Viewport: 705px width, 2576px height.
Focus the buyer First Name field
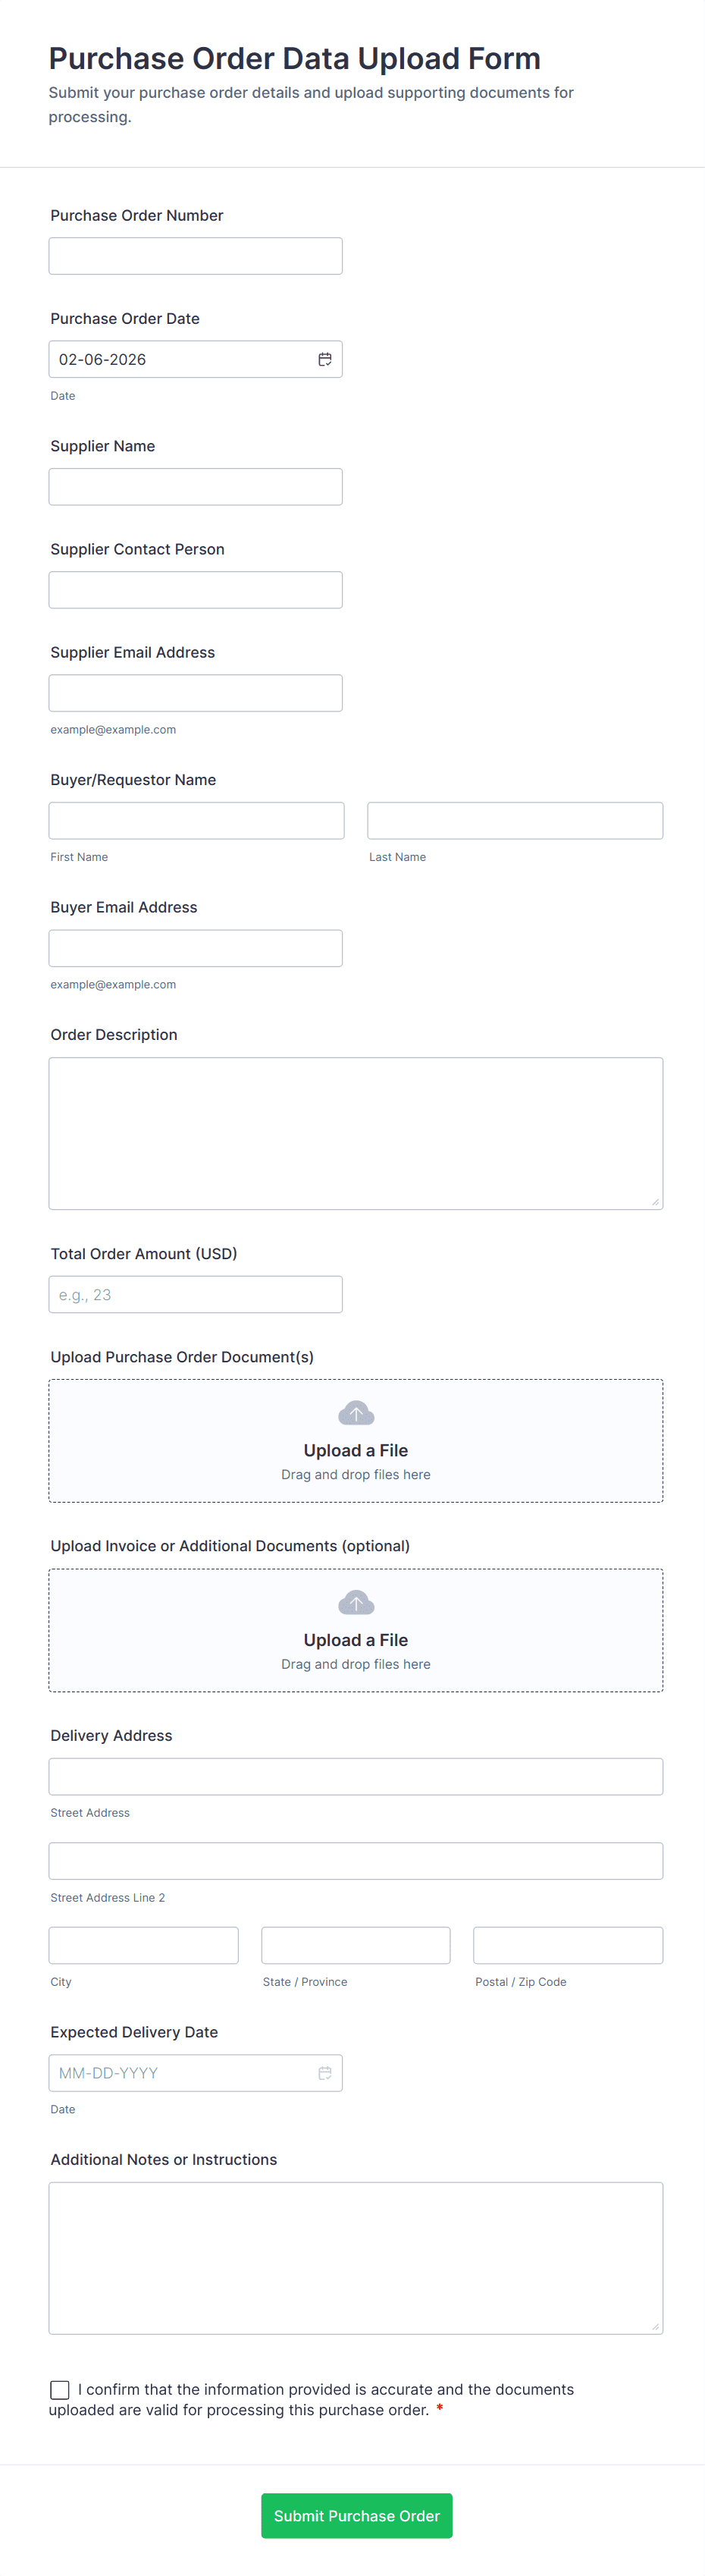196,821
